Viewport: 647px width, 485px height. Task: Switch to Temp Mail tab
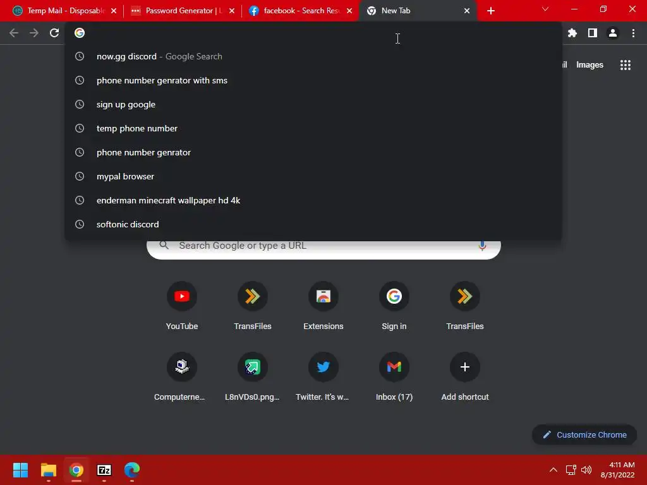(x=64, y=11)
